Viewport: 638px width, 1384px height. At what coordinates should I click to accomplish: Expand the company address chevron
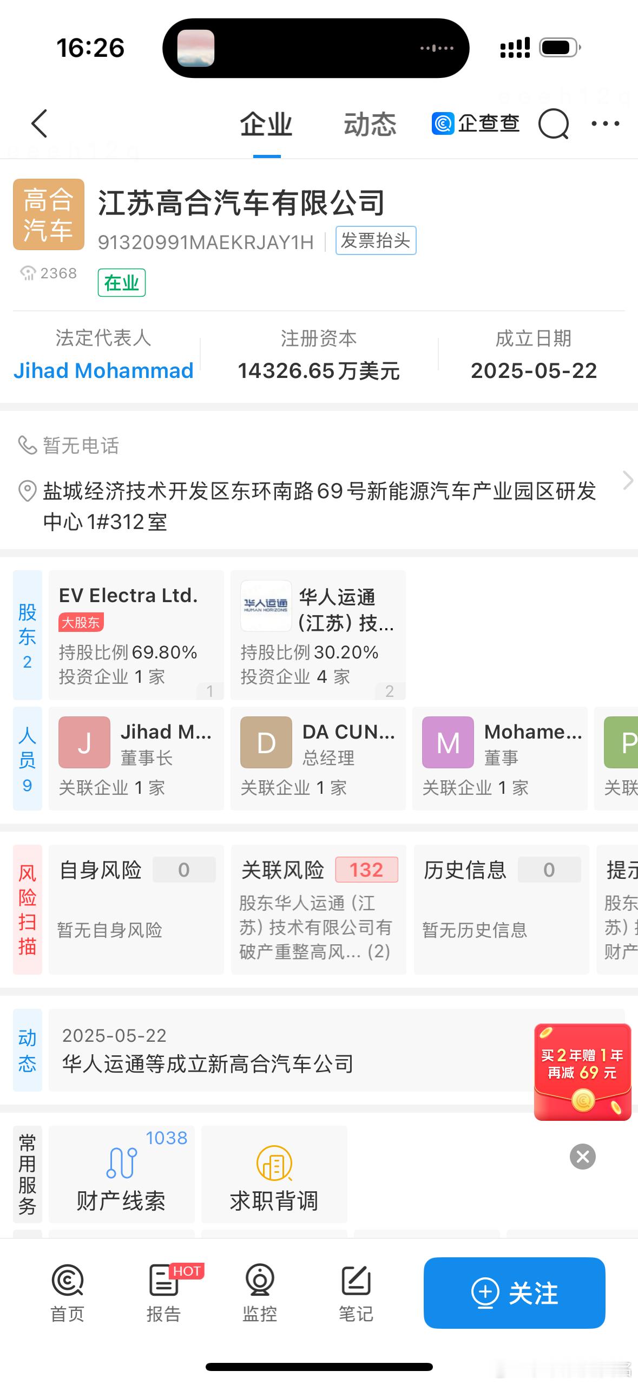(628, 480)
